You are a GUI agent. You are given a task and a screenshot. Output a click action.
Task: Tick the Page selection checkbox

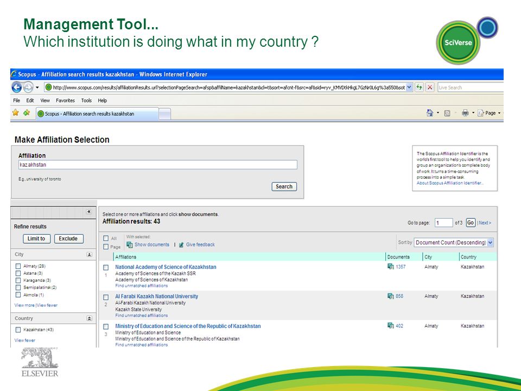click(106, 247)
